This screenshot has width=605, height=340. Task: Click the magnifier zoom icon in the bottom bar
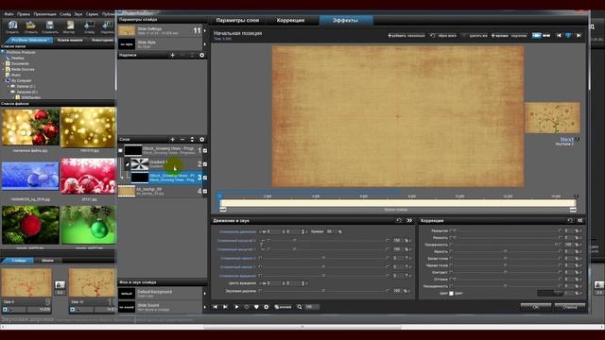[300, 307]
